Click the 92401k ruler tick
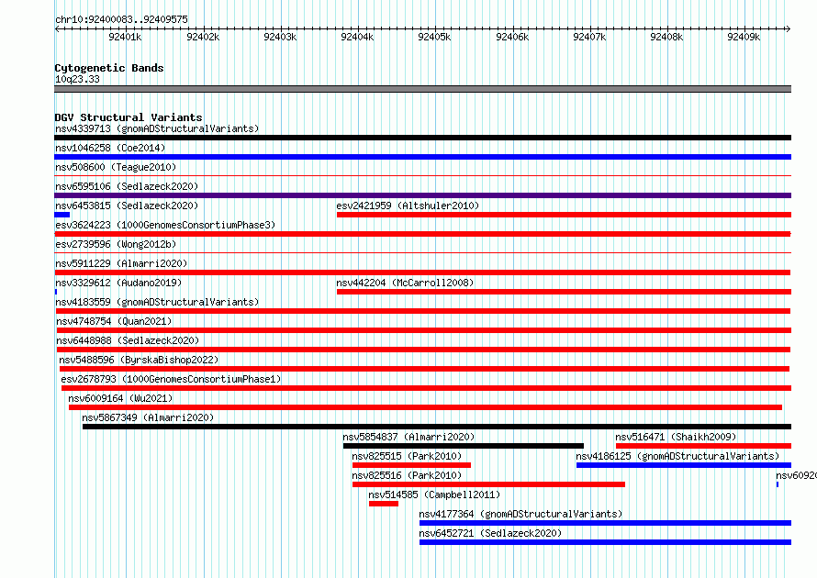The height and width of the screenshot is (578, 817). pos(126,29)
